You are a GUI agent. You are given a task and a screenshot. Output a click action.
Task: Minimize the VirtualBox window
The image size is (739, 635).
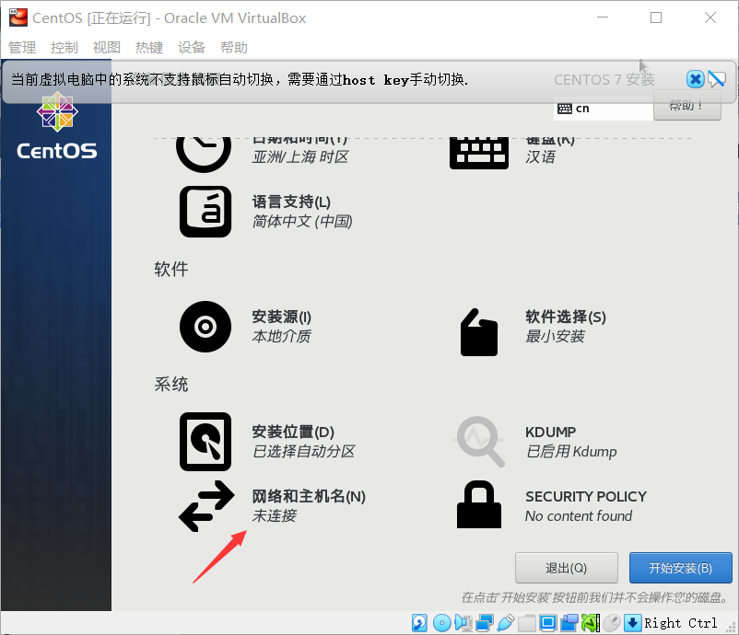point(603,17)
